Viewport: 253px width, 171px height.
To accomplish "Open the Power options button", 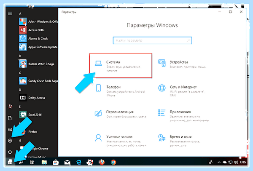I will pos(10,152).
